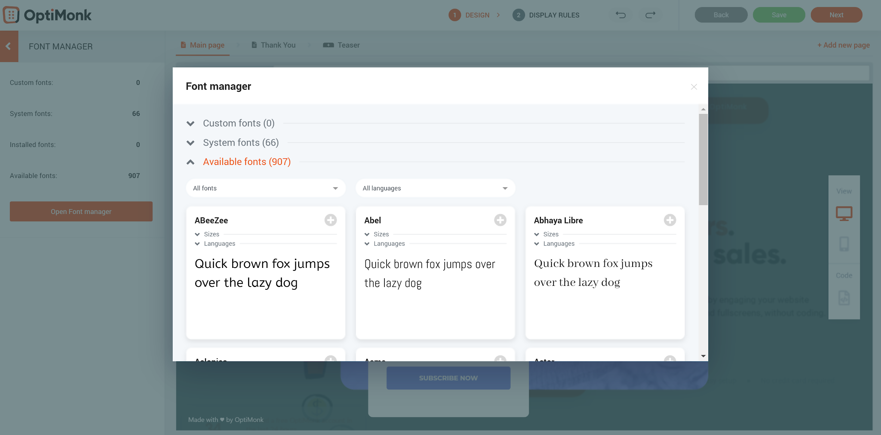The width and height of the screenshot is (881, 435).
Task: Click the Thank You page document icon
Action: point(254,45)
